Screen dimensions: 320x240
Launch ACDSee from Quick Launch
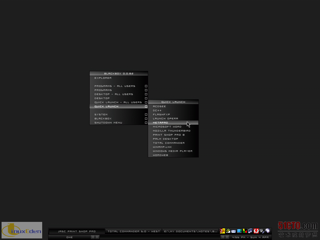point(173,107)
